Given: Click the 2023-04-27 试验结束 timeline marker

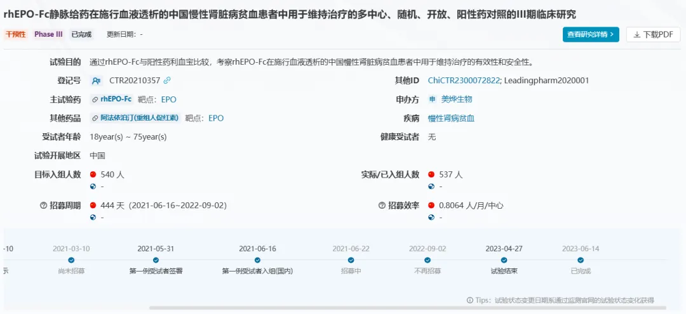Looking at the screenshot, I should [x=504, y=260].
